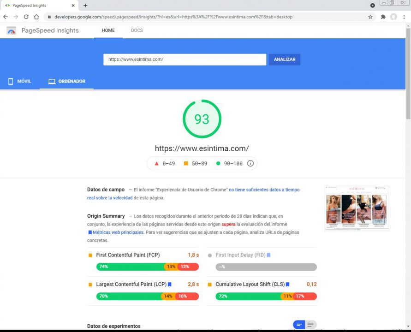The height and width of the screenshot is (332, 411).
Task: Click the green circle 90–100 legend item
Action: 229,163
